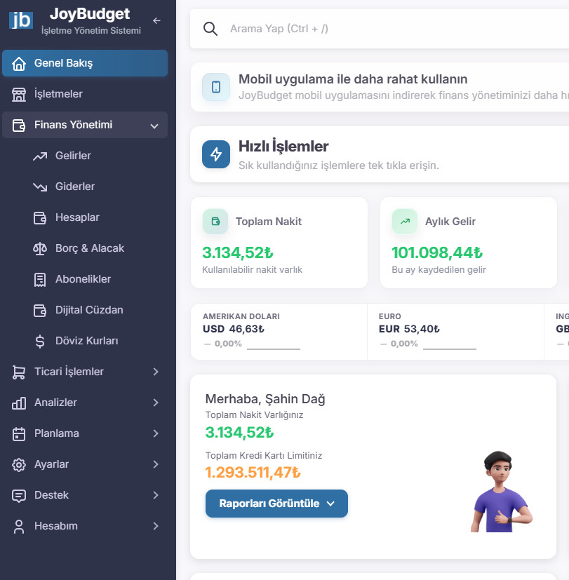The image size is (569, 580).
Task: Click the Destek chat icon
Action: click(19, 496)
